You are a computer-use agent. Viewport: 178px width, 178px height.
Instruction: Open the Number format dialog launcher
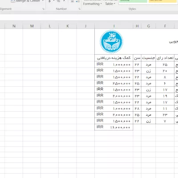[79, 9]
